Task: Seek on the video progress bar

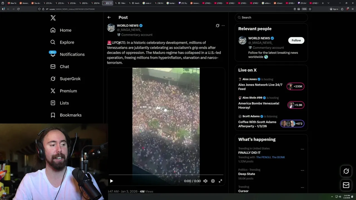Action: click(166, 175)
